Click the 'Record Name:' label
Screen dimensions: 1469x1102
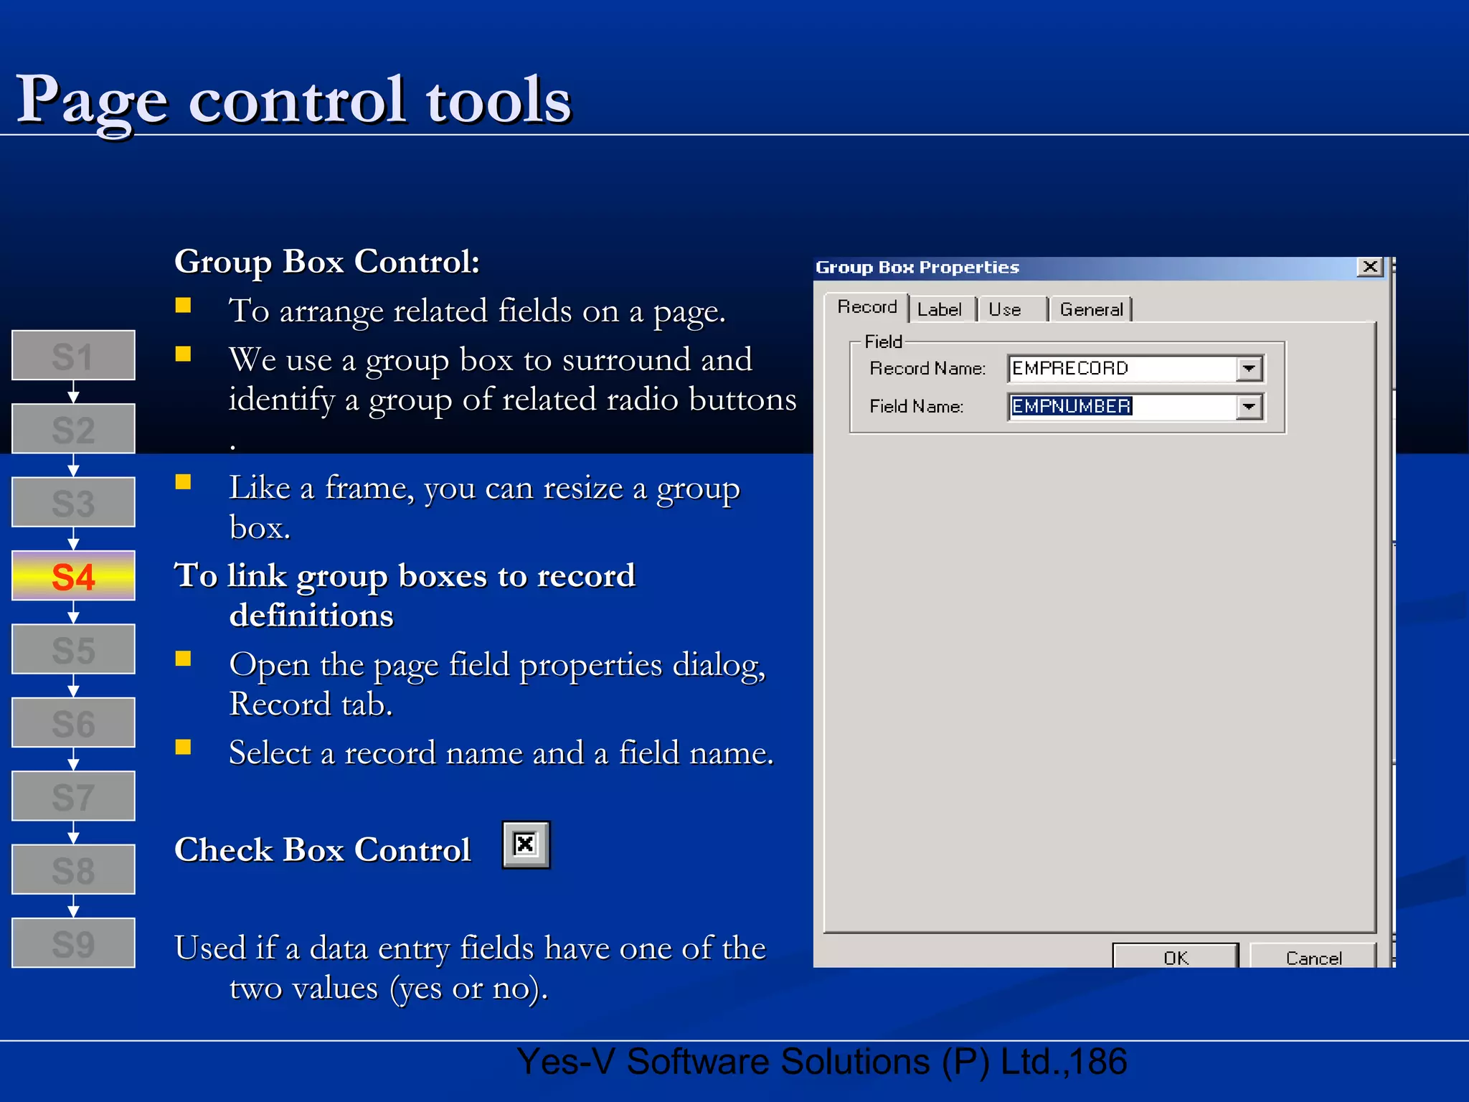tap(927, 369)
